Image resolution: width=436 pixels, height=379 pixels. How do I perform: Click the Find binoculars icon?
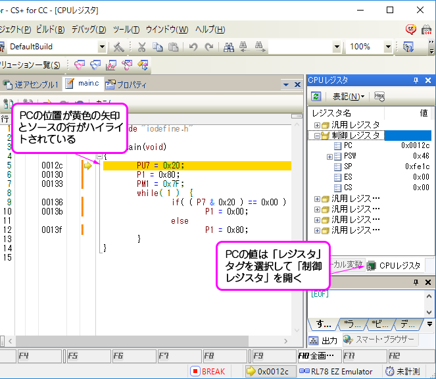[230, 47]
